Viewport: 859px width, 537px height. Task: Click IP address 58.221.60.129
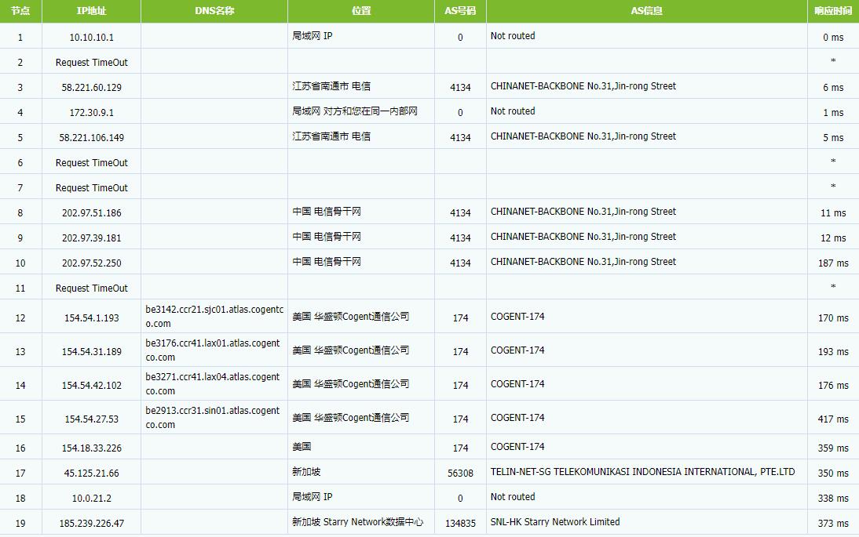coord(91,87)
